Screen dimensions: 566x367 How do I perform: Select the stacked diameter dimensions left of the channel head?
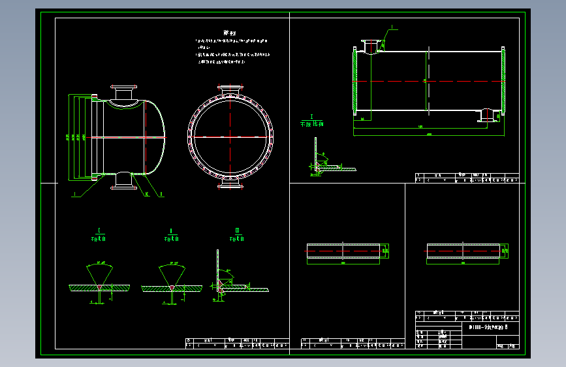77,137
